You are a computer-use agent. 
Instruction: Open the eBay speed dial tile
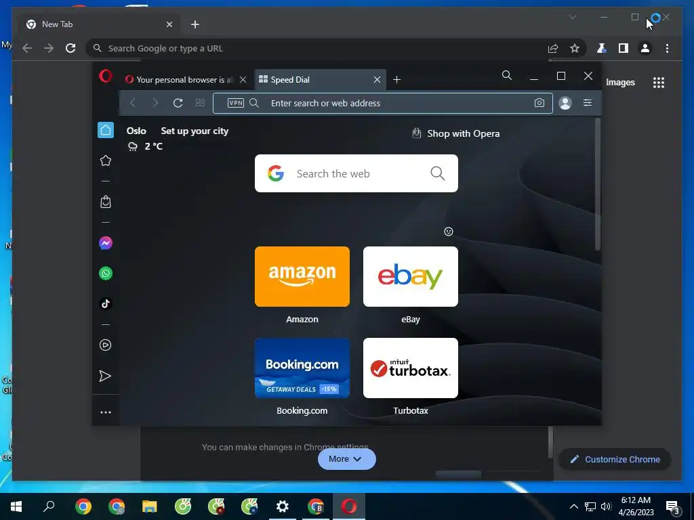point(411,277)
